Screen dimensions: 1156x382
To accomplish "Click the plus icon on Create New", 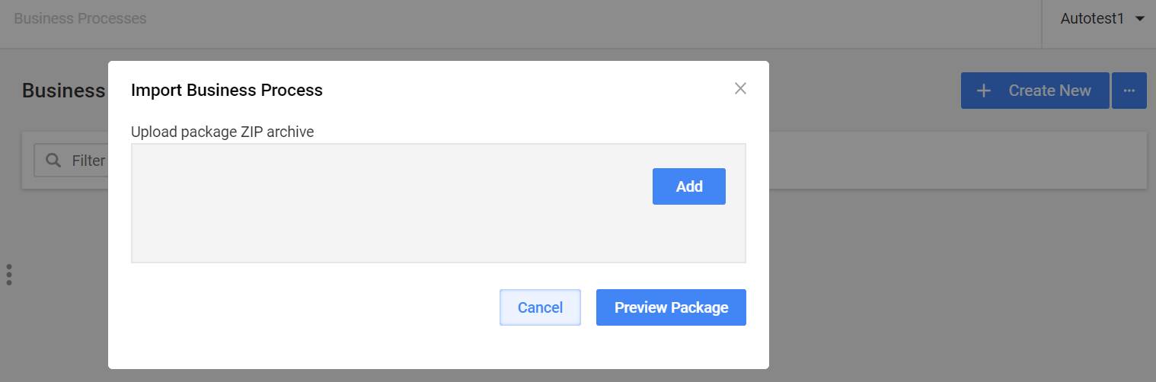I will tap(984, 91).
